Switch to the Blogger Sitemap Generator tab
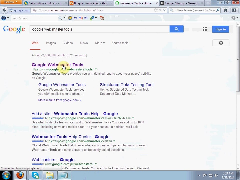Image resolution: width=240 pixels, height=180 pixels. click(x=182, y=3)
